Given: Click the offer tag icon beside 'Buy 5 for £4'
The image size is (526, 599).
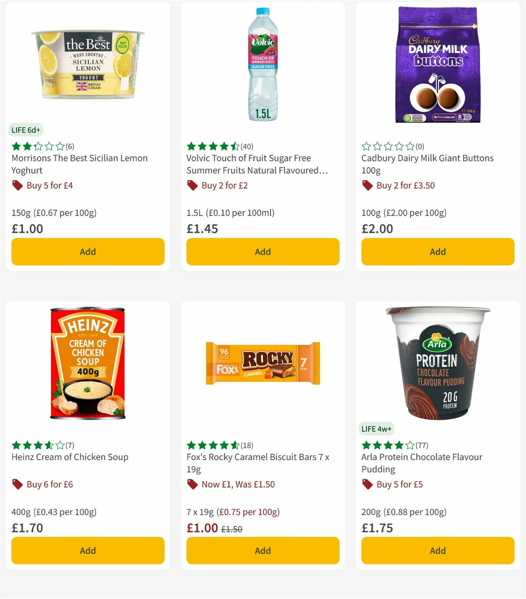Looking at the screenshot, I should tap(18, 185).
